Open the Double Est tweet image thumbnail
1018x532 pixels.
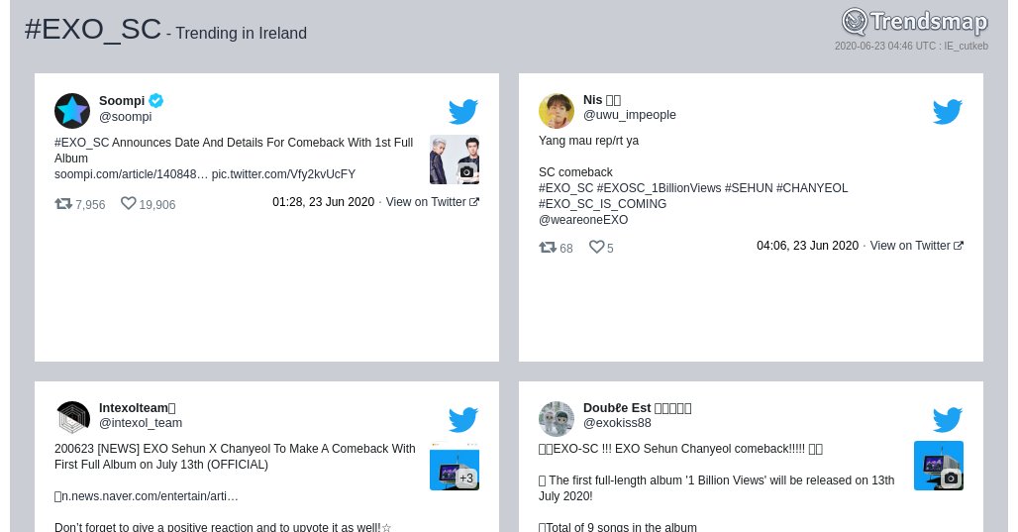point(939,466)
